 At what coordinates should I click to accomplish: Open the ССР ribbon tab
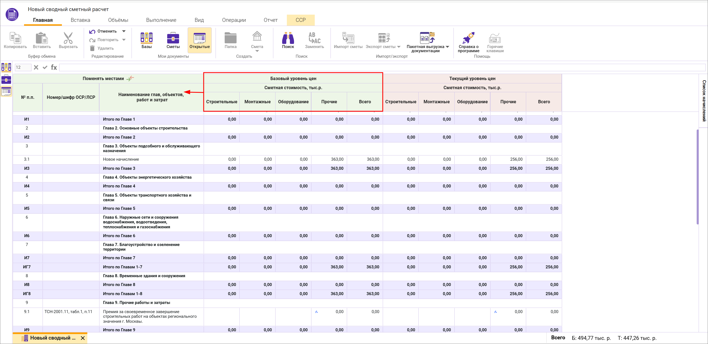pyautogui.click(x=300, y=20)
